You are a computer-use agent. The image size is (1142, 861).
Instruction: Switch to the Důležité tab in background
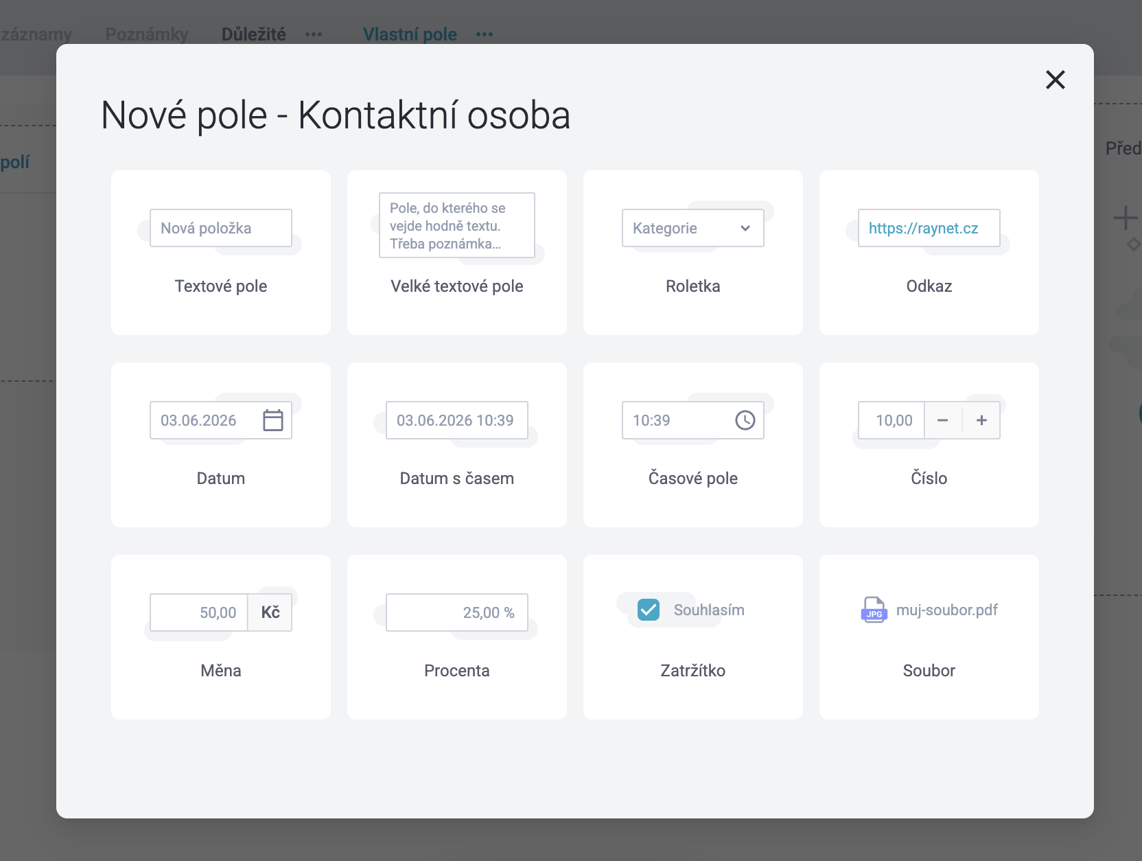253,34
